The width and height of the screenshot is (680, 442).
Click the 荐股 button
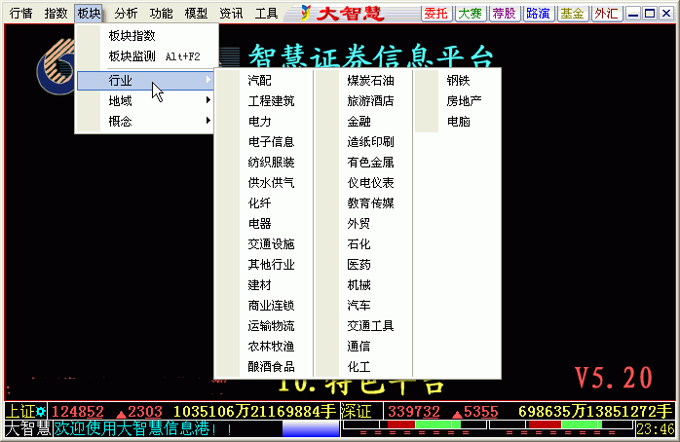point(505,14)
